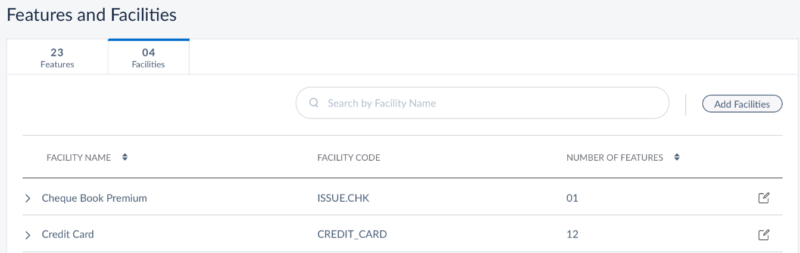Viewport: 800px width, 253px height.
Task: Click the Facility Name column header
Action: pyautogui.click(x=79, y=158)
